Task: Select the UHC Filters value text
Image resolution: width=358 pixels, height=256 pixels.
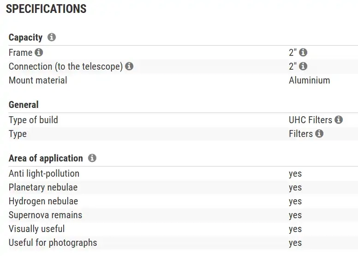Action: point(310,120)
